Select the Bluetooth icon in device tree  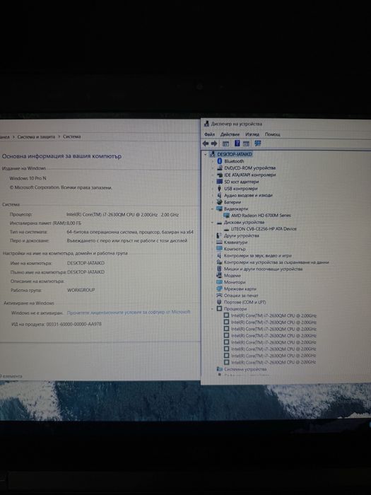click(220, 161)
